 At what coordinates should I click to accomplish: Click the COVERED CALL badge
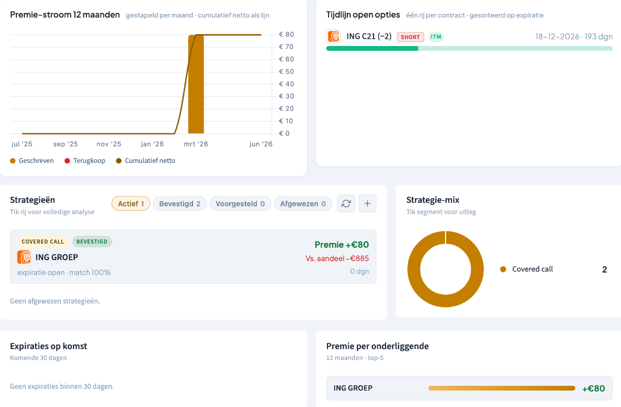[x=43, y=242]
